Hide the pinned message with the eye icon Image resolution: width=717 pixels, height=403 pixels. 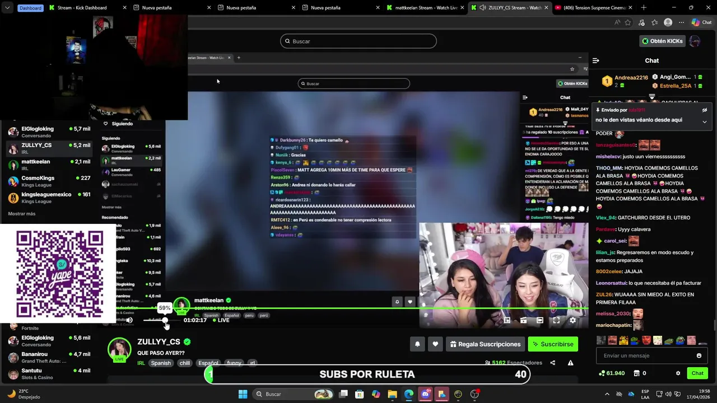[705, 110]
